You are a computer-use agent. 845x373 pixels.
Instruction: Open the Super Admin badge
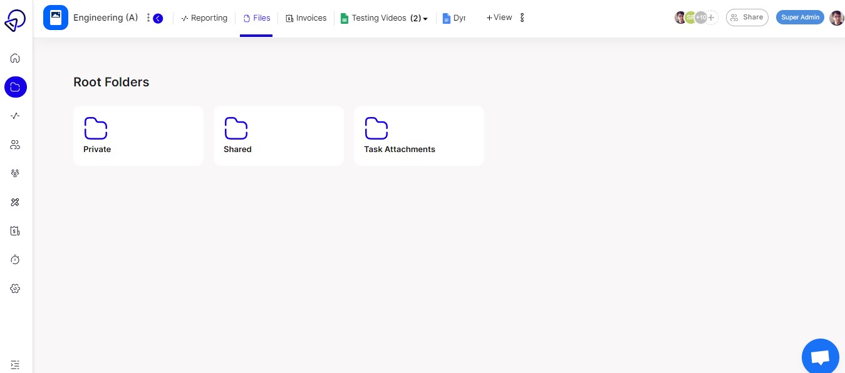[x=800, y=17]
